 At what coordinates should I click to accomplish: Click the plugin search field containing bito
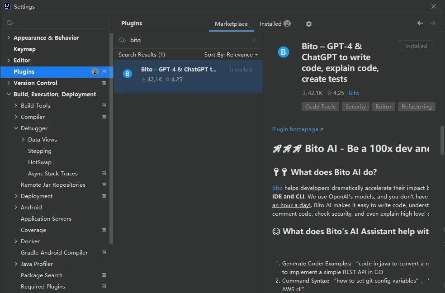(x=187, y=40)
